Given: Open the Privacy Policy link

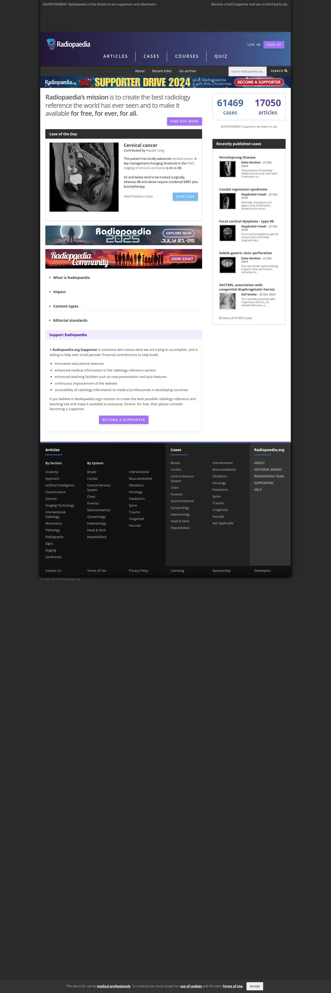Looking at the screenshot, I should [138, 570].
